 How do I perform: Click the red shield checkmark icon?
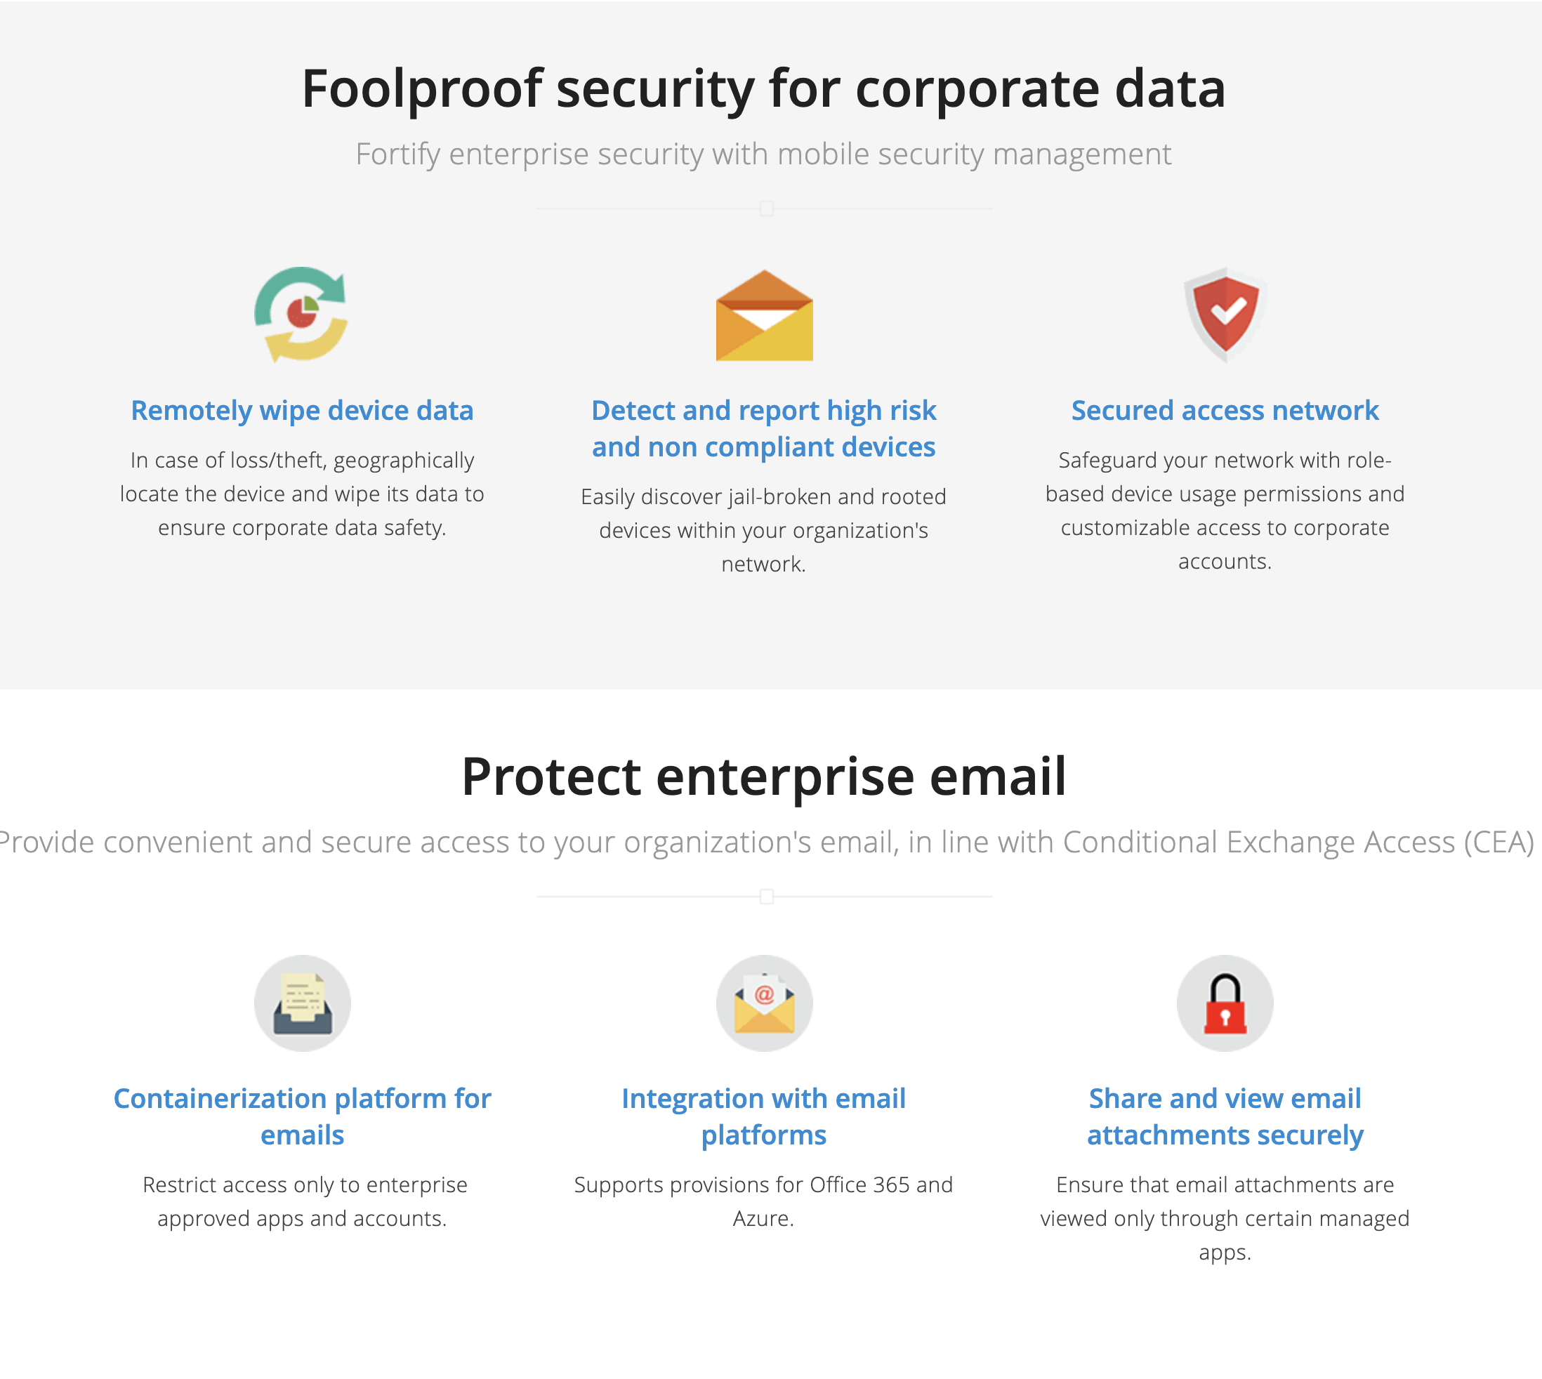1225,315
